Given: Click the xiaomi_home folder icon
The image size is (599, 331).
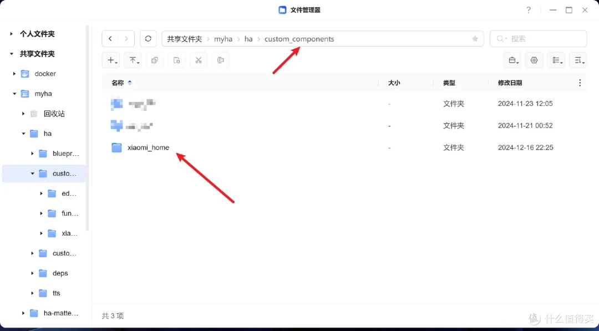Looking at the screenshot, I should point(116,147).
